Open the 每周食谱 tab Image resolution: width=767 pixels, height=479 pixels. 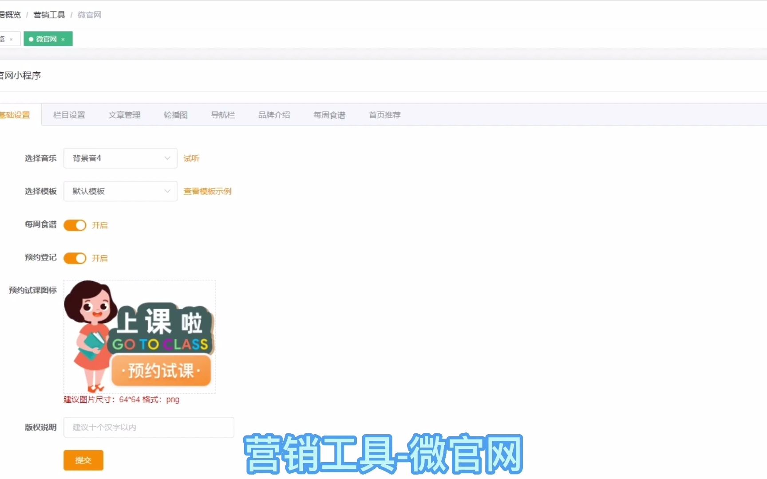329,114
